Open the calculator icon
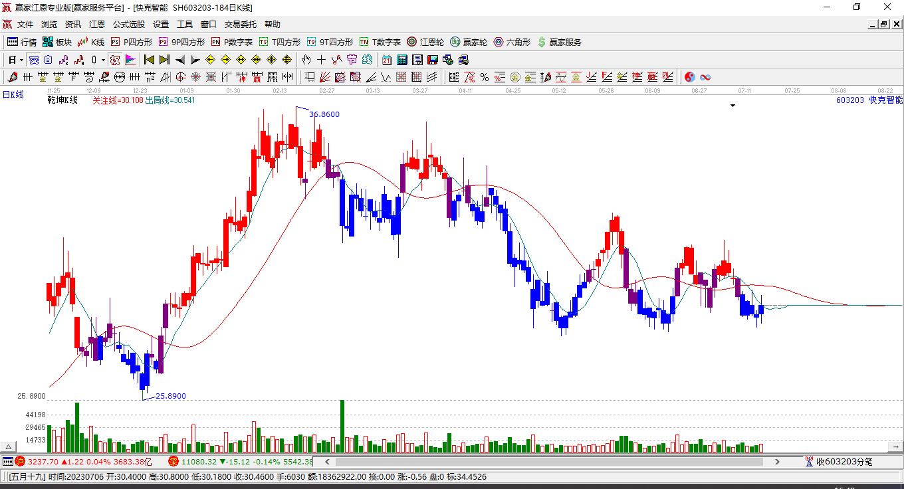The image size is (904, 489). [401, 60]
